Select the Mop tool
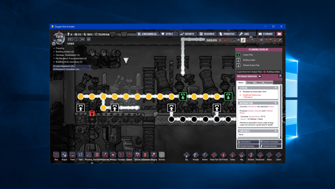Image resolution: width=335 pixels, height=189 pixels. [x=241, y=155]
